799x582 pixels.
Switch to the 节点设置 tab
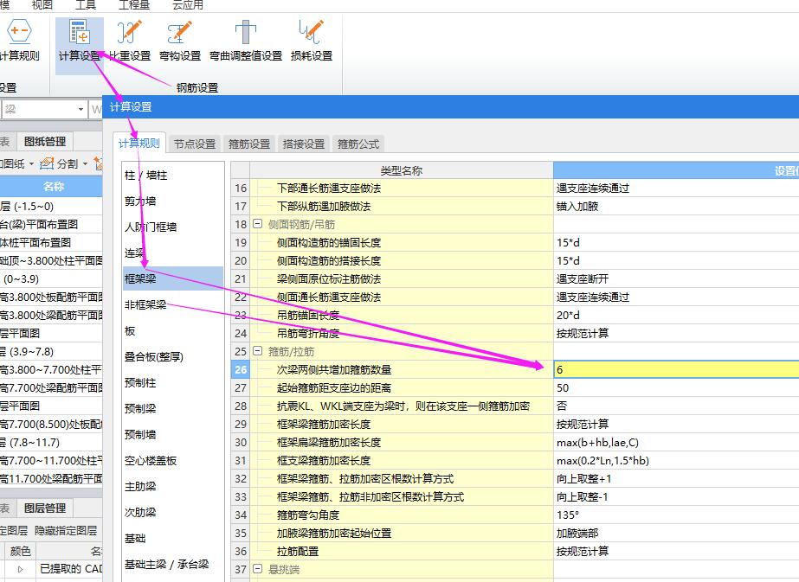194,144
